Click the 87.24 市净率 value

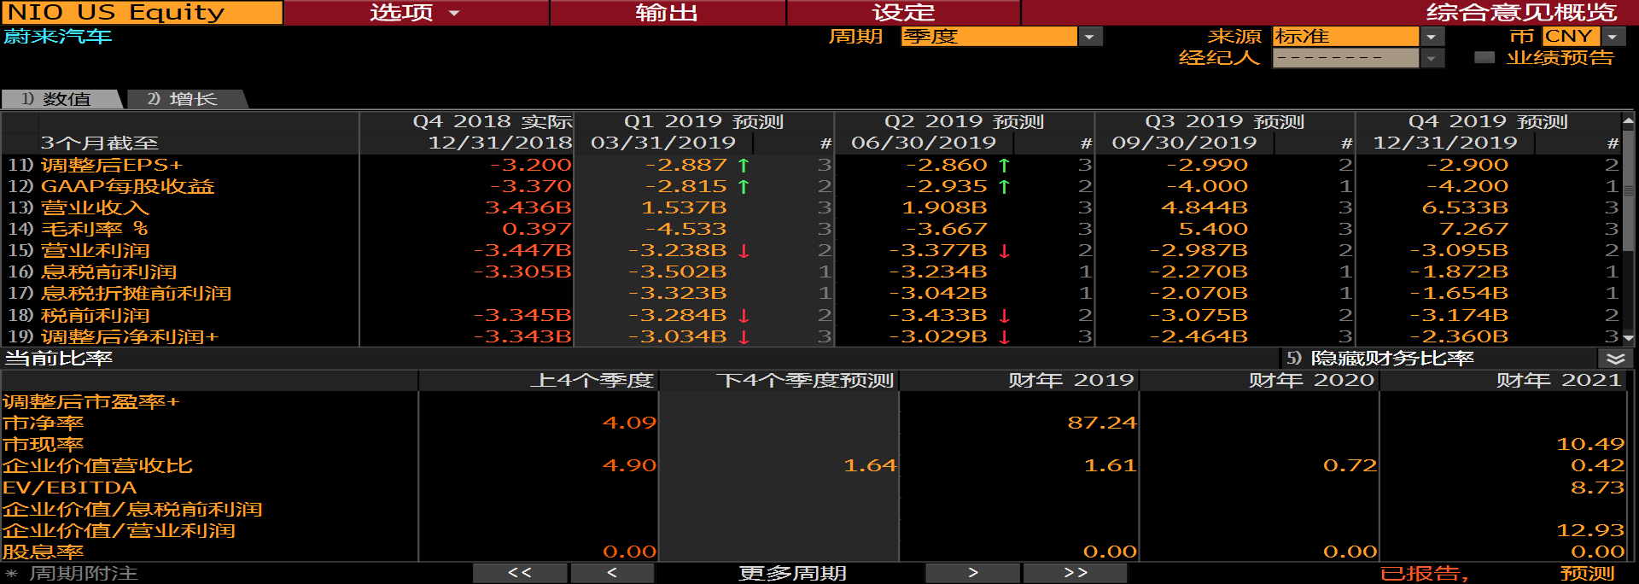coord(1102,423)
